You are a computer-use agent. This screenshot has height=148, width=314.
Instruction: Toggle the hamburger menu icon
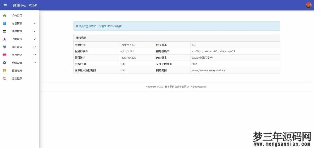click(5, 6)
